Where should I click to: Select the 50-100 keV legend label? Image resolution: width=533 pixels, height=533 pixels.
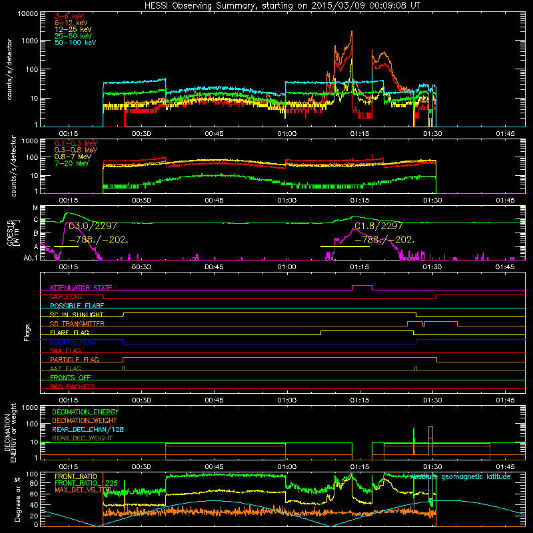click(75, 43)
